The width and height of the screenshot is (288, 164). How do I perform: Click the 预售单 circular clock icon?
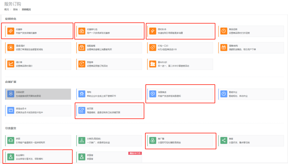[82, 64]
